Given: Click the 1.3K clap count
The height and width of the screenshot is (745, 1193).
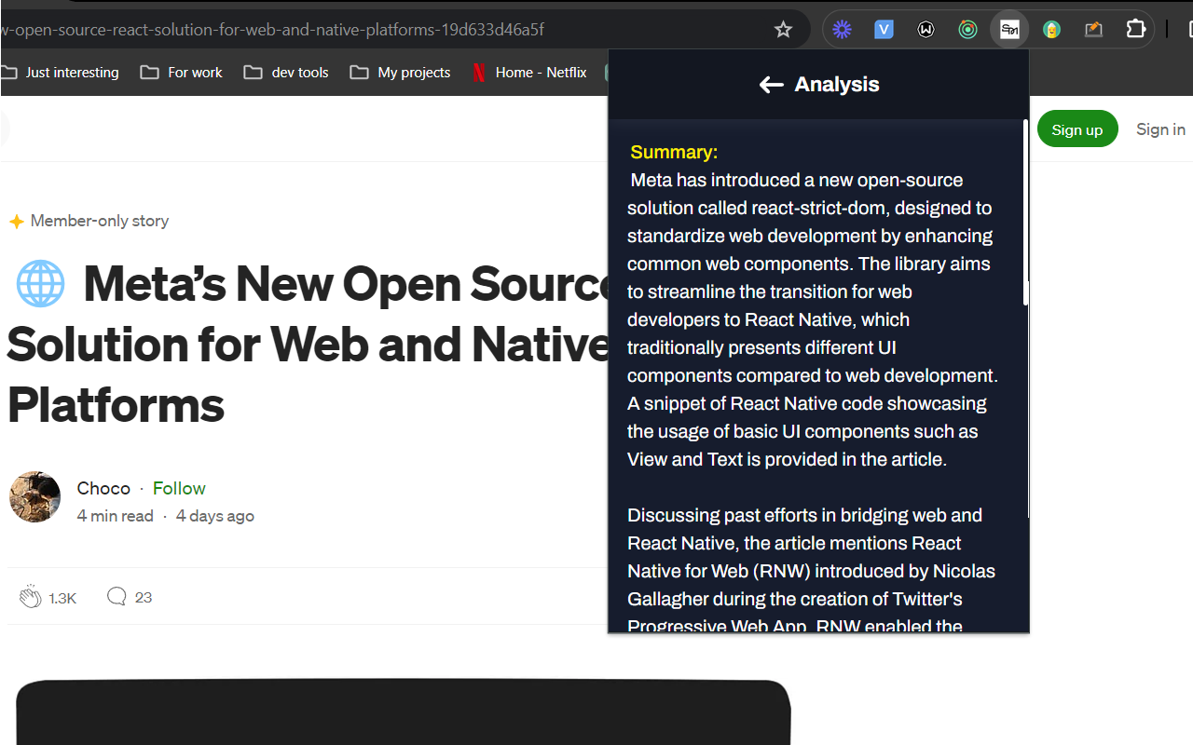Looking at the screenshot, I should tap(62, 598).
